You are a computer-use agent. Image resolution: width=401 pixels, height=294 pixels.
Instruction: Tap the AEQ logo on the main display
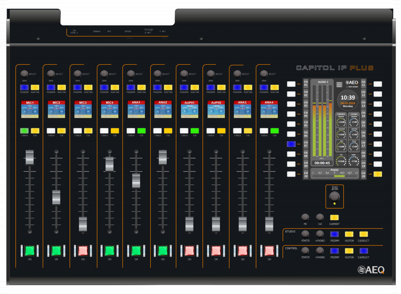click(x=352, y=83)
